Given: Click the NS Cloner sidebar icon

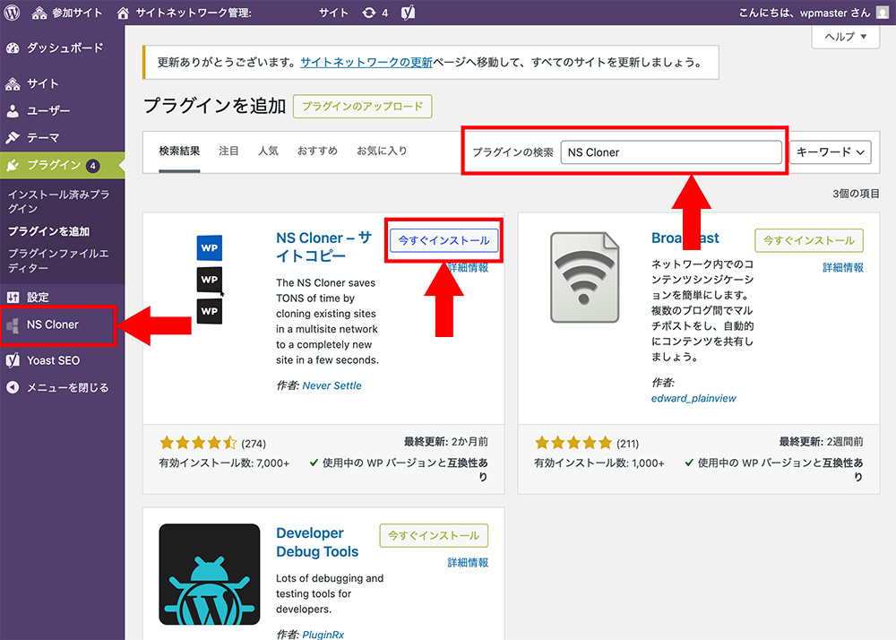Looking at the screenshot, I should pos(13,325).
